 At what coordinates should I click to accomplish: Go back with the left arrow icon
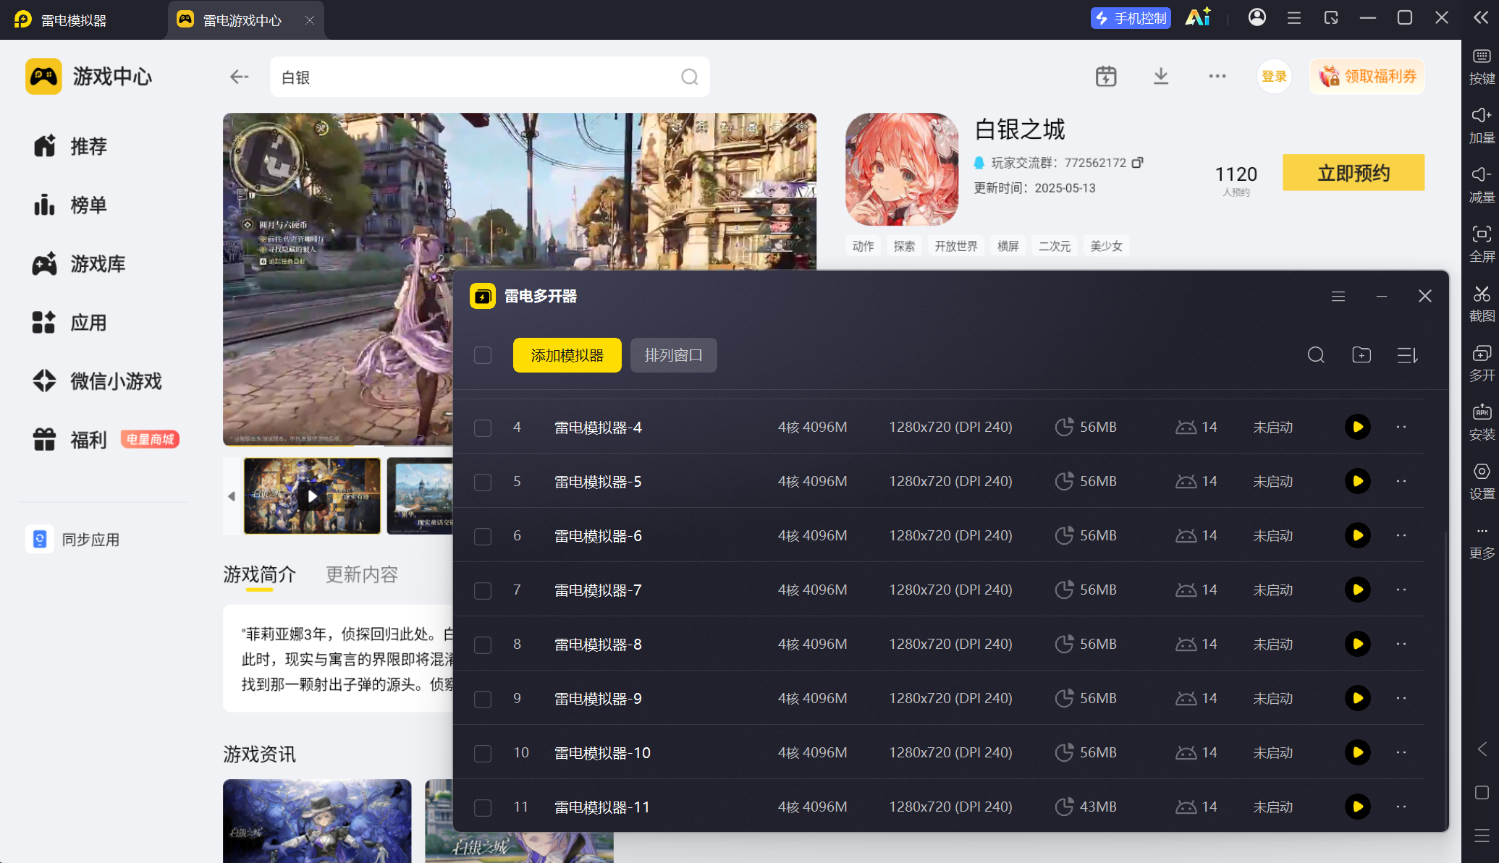(239, 77)
